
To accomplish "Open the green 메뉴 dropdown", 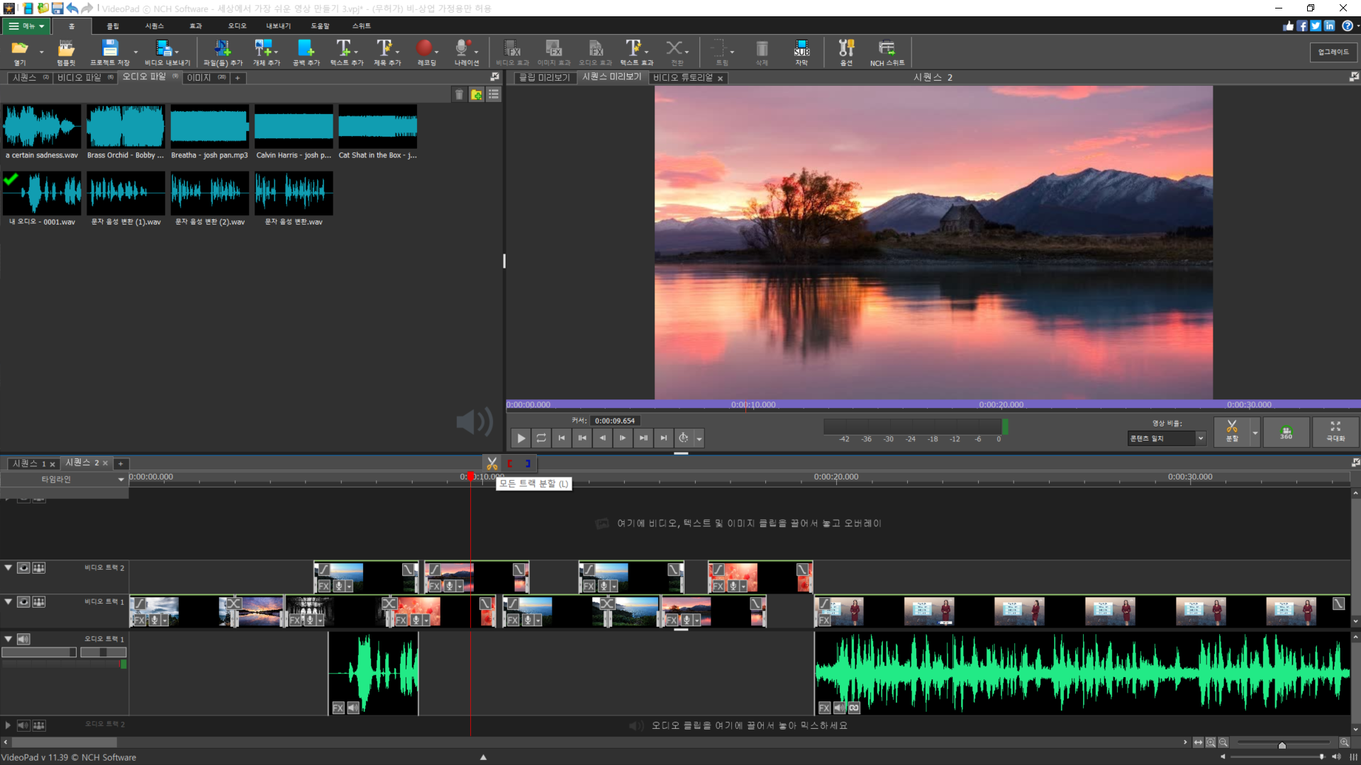I will tap(26, 26).
